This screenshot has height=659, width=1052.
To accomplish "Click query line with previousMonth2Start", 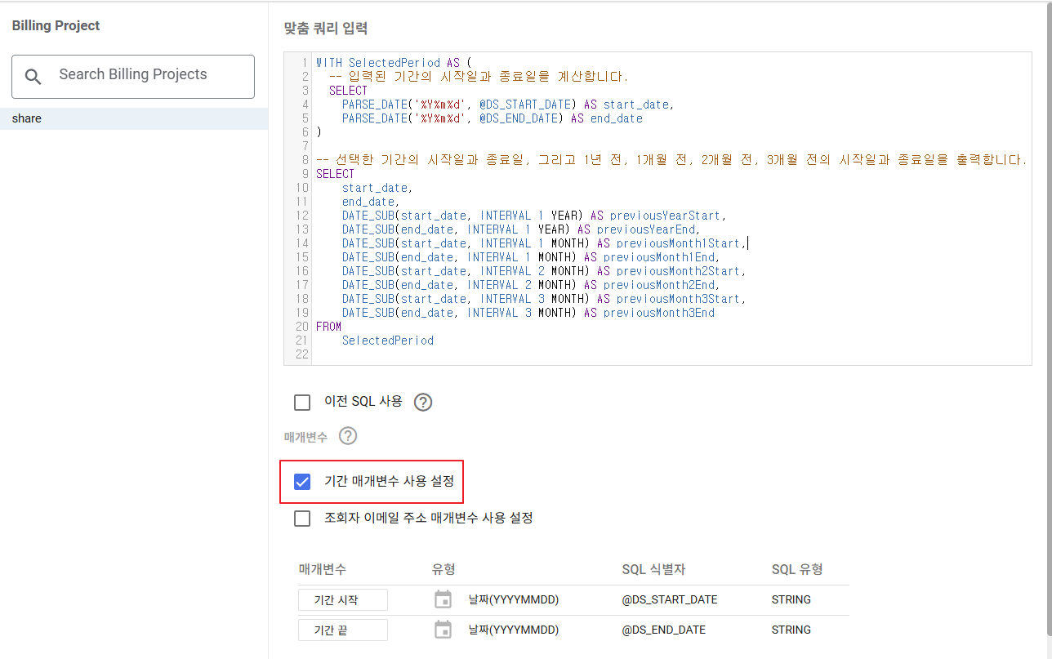I will [x=544, y=271].
